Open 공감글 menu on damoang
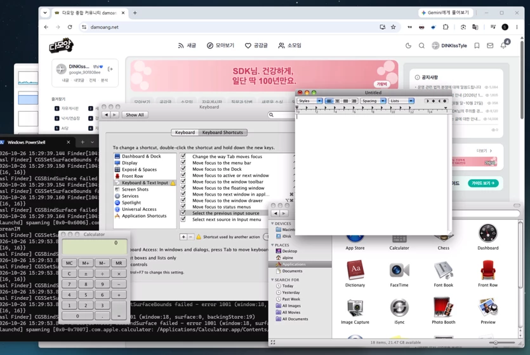The height and width of the screenshot is (355, 530). point(256,45)
